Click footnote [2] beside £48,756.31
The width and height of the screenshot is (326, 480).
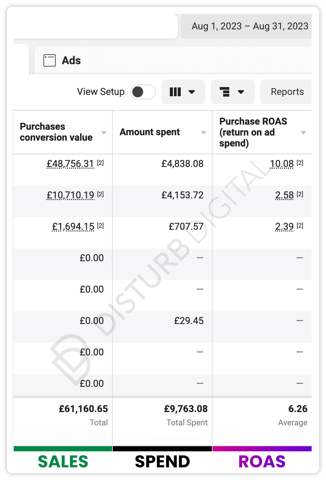pos(100,163)
